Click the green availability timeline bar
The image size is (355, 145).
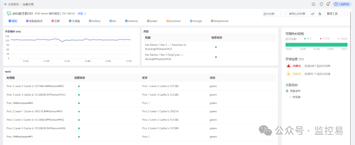(316, 45)
